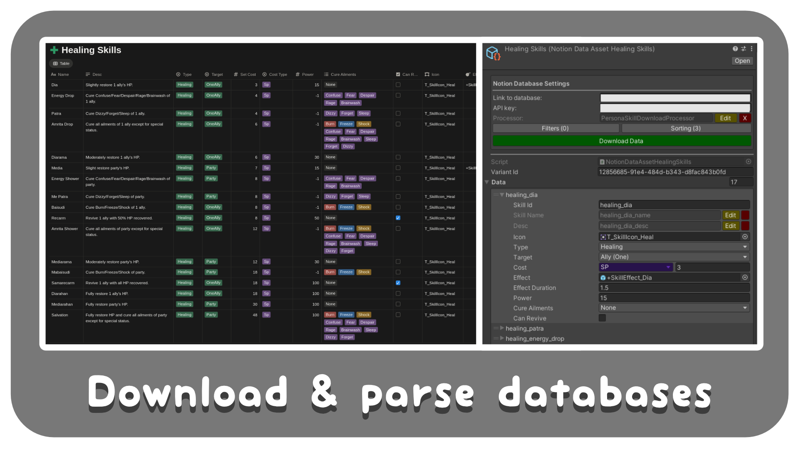Select the Table view tab
This screenshot has height=450, width=800.
pos(61,64)
